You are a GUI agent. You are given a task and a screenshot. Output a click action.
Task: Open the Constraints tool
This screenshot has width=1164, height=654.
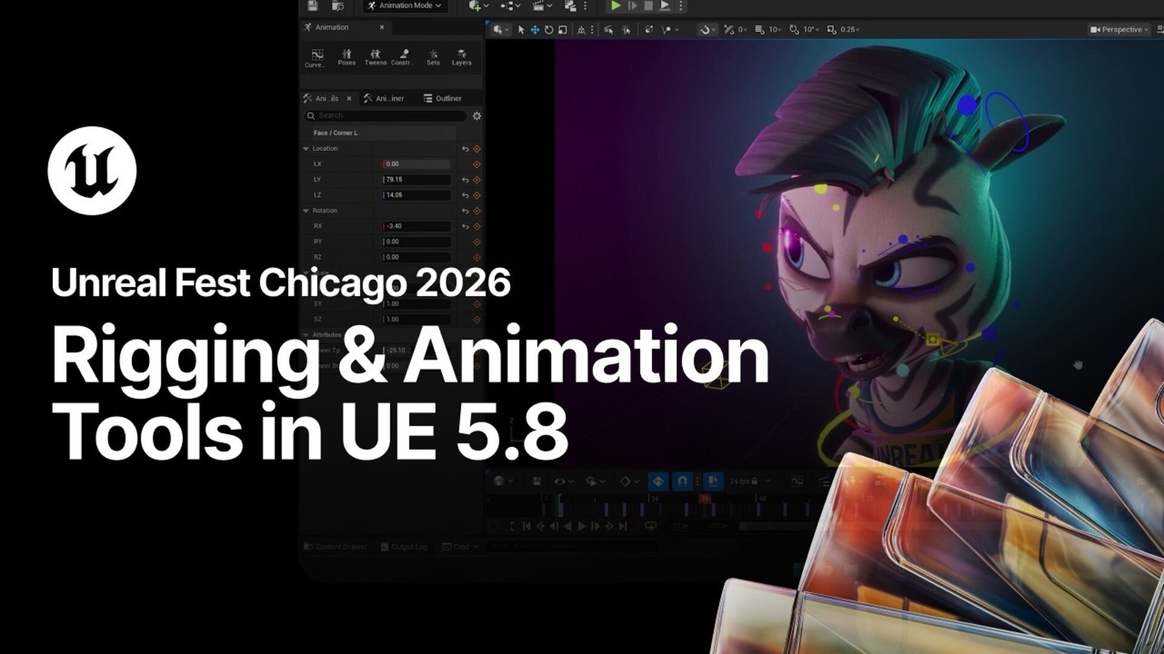(x=403, y=58)
